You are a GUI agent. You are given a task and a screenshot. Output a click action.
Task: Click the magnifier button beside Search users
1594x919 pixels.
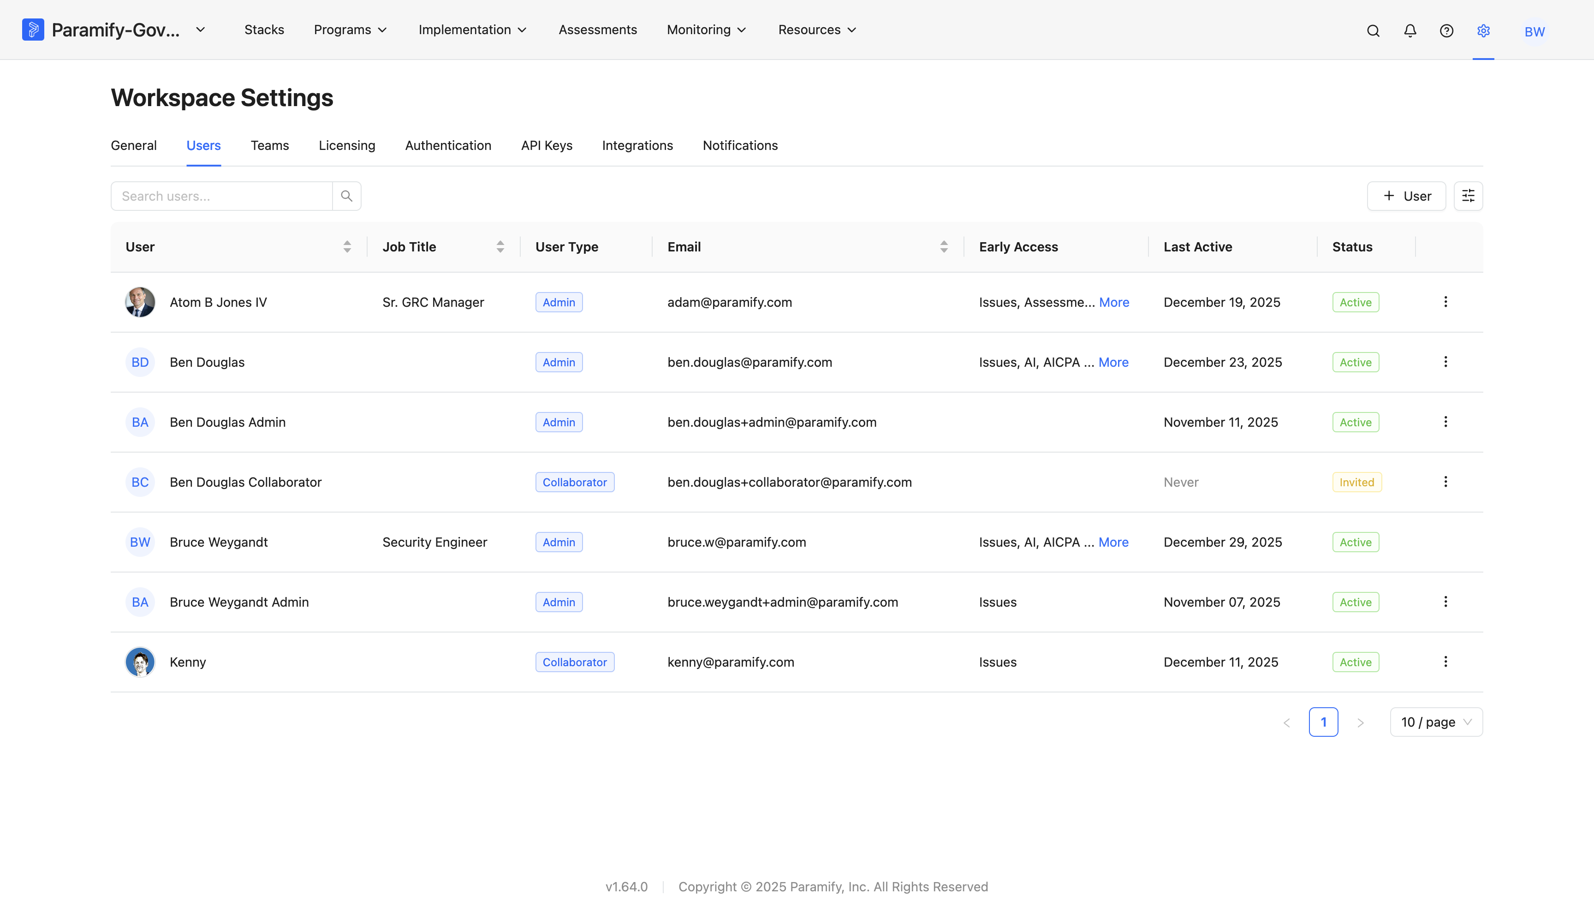346,196
